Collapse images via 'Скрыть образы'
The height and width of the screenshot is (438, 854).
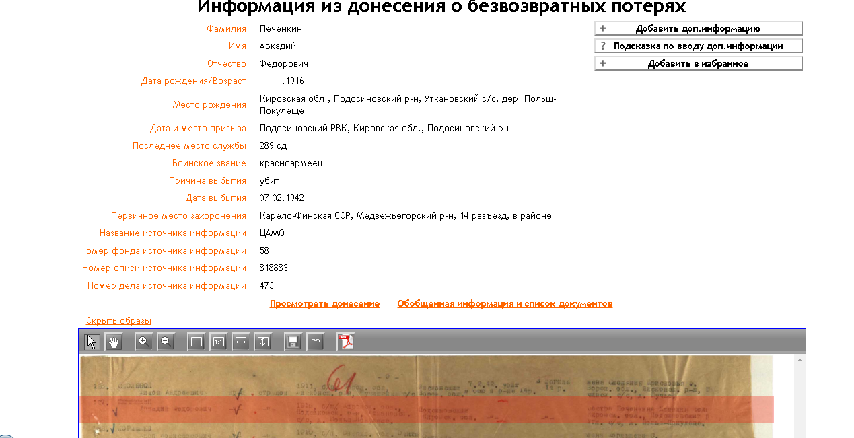click(118, 321)
